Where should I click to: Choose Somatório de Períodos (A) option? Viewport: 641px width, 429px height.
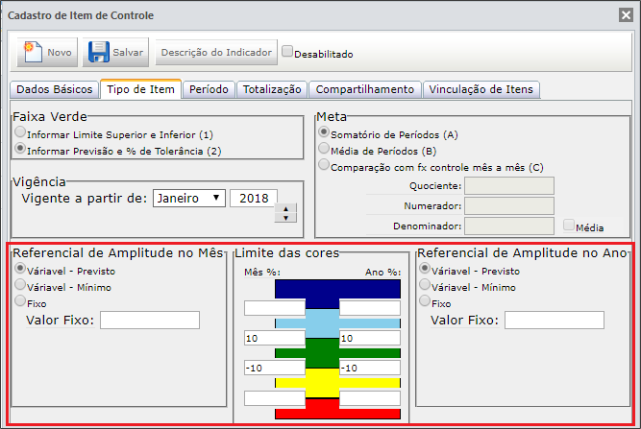324,131
